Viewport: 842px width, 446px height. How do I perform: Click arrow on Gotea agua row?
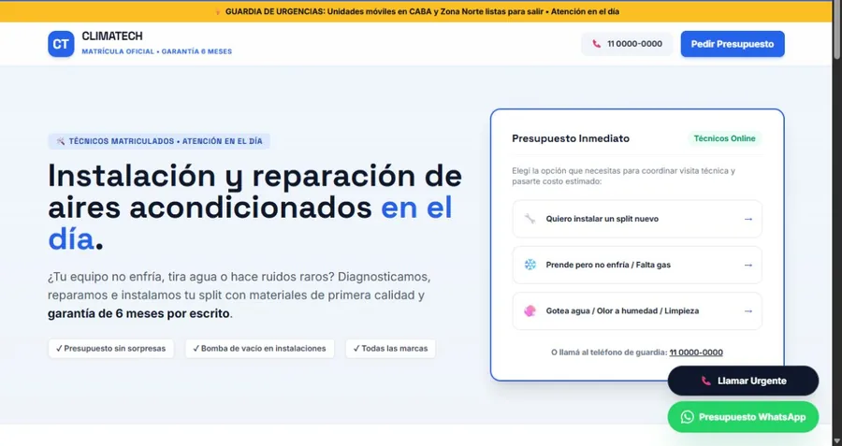748,310
